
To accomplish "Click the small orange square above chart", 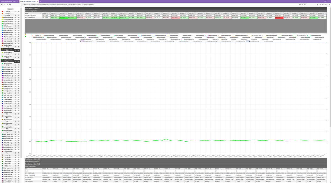I will click(x=25, y=34).
